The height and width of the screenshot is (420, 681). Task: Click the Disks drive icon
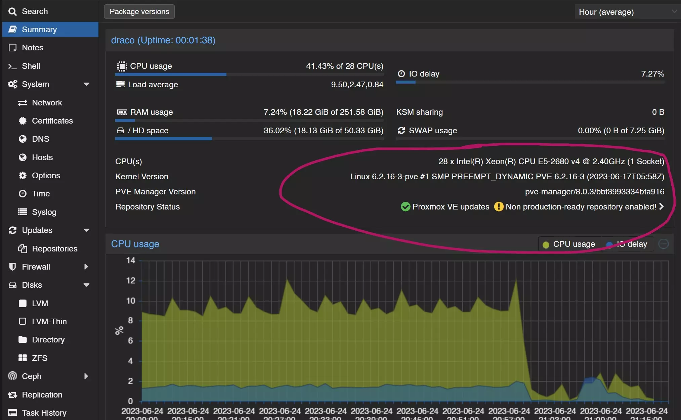tap(12, 285)
